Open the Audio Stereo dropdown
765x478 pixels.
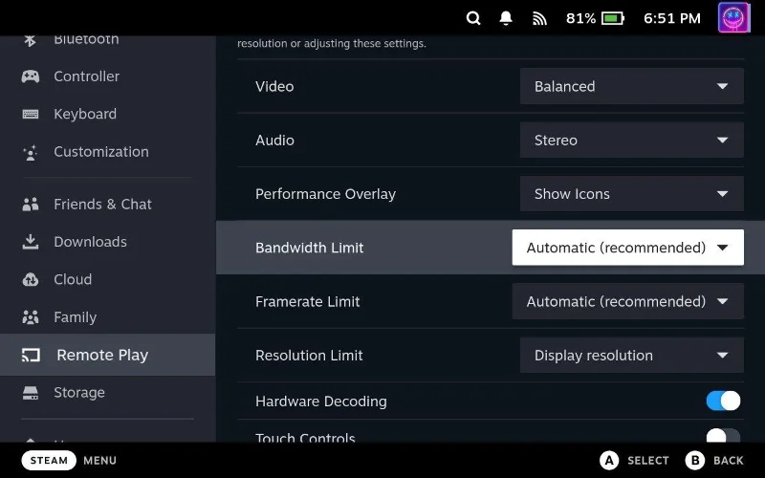point(631,141)
